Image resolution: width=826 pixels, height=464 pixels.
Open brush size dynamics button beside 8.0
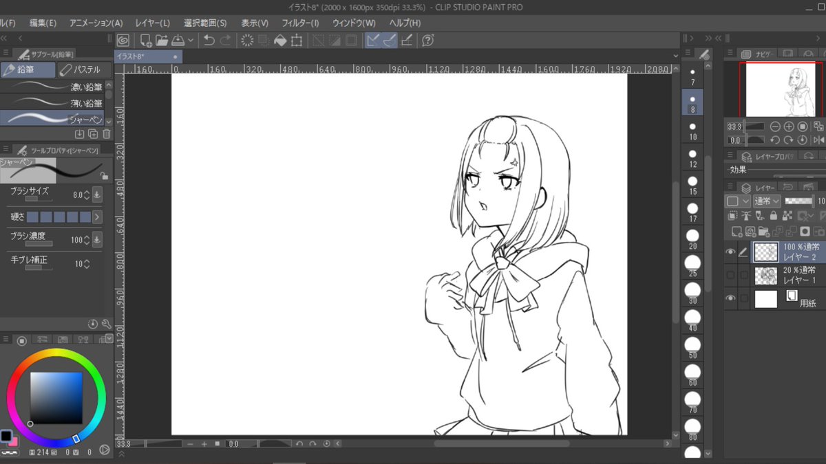click(x=97, y=195)
